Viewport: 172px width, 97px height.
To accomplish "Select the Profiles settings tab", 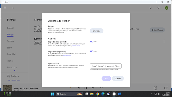I will (x=10, y=61).
